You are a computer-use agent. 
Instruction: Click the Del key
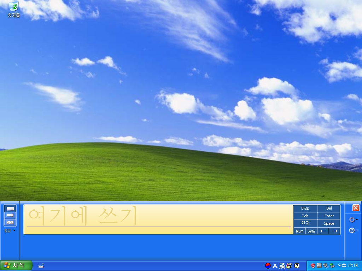click(x=329, y=208)
